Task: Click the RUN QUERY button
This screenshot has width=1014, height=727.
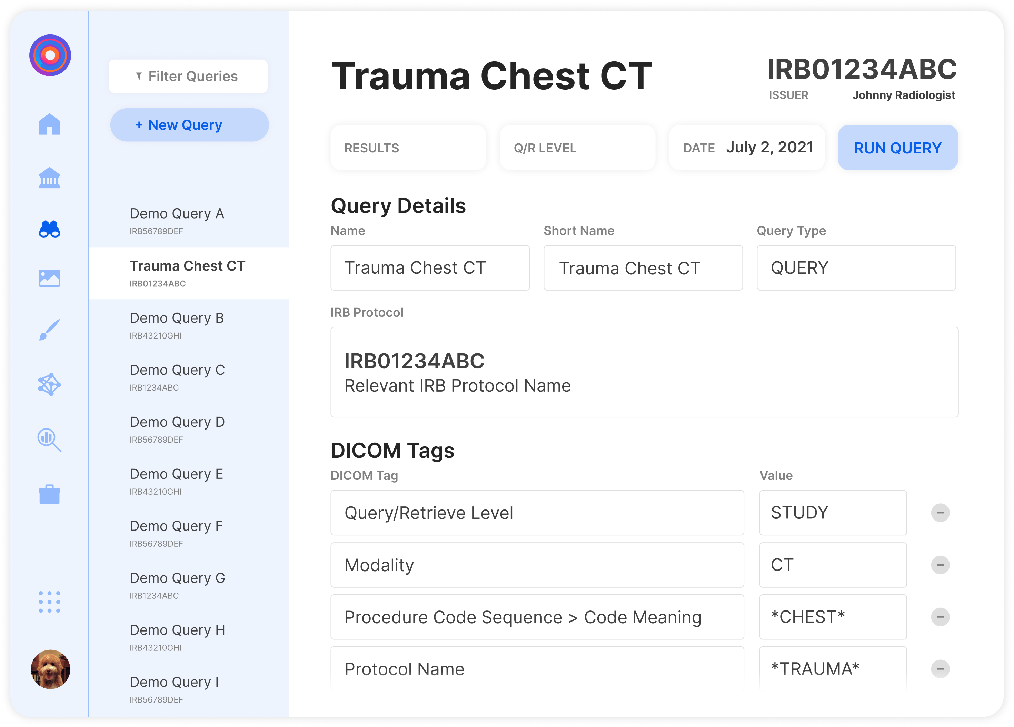Action: tap(897, 148)
